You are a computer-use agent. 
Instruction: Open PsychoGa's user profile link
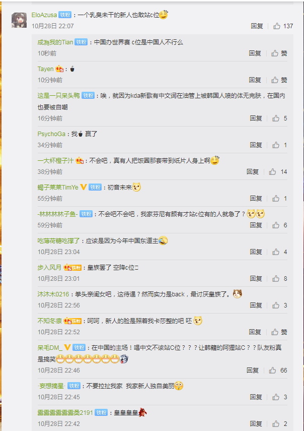(x=51, y=134)
